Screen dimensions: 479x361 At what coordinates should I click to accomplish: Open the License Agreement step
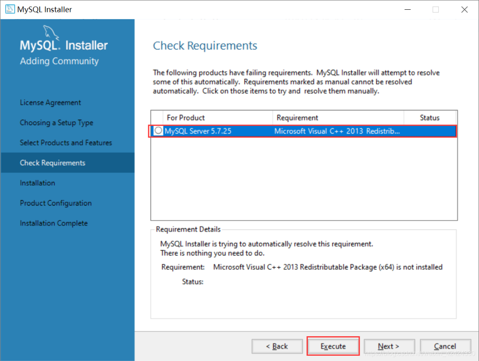pyautogui.click(x=51, y=103)
